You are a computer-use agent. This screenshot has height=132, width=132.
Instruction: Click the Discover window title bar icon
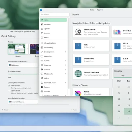click(41, 10)
